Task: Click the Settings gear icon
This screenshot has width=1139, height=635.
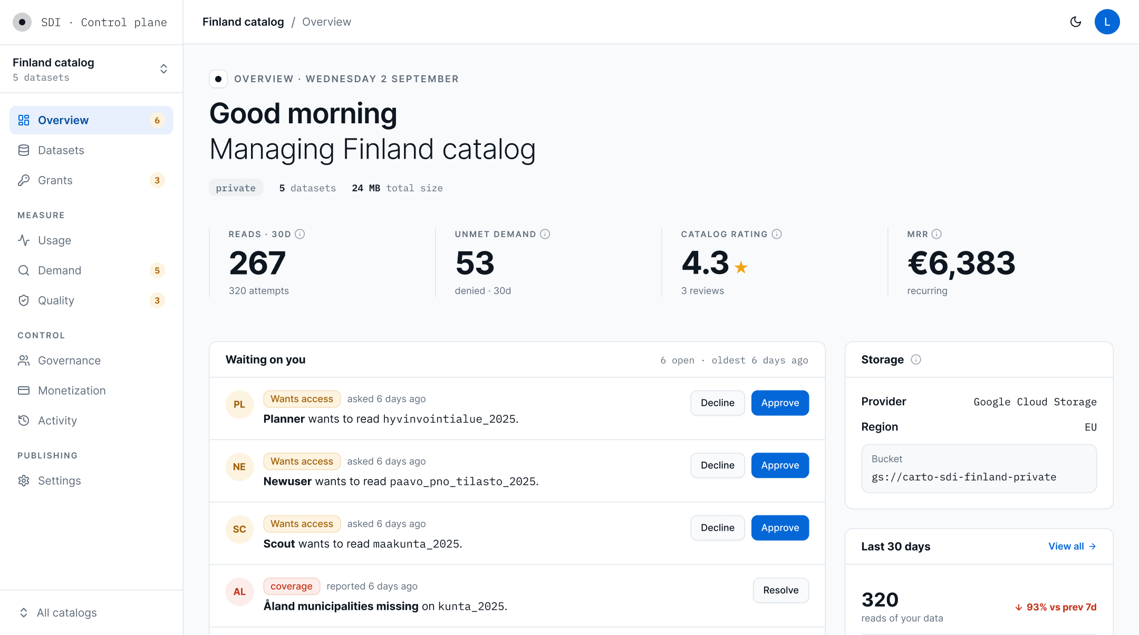Action: [24, 481]
